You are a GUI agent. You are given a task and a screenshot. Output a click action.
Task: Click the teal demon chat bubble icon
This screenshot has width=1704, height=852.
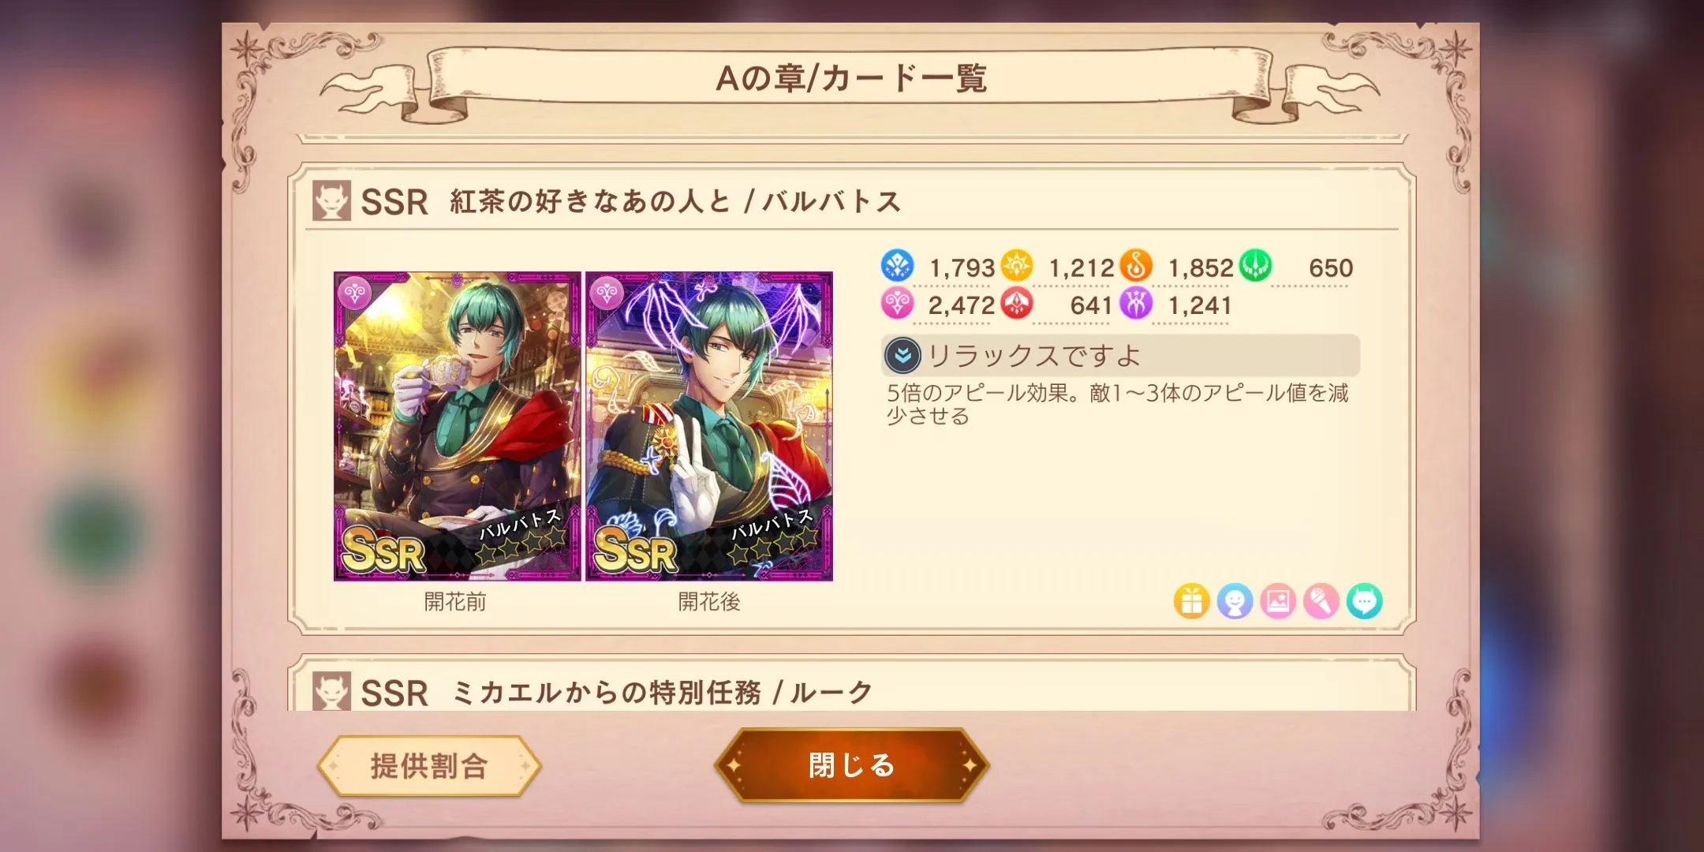[x=1365, y=602]
